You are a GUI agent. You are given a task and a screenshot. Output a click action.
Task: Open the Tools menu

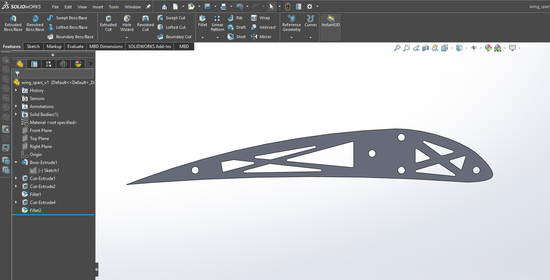point(114,7)
